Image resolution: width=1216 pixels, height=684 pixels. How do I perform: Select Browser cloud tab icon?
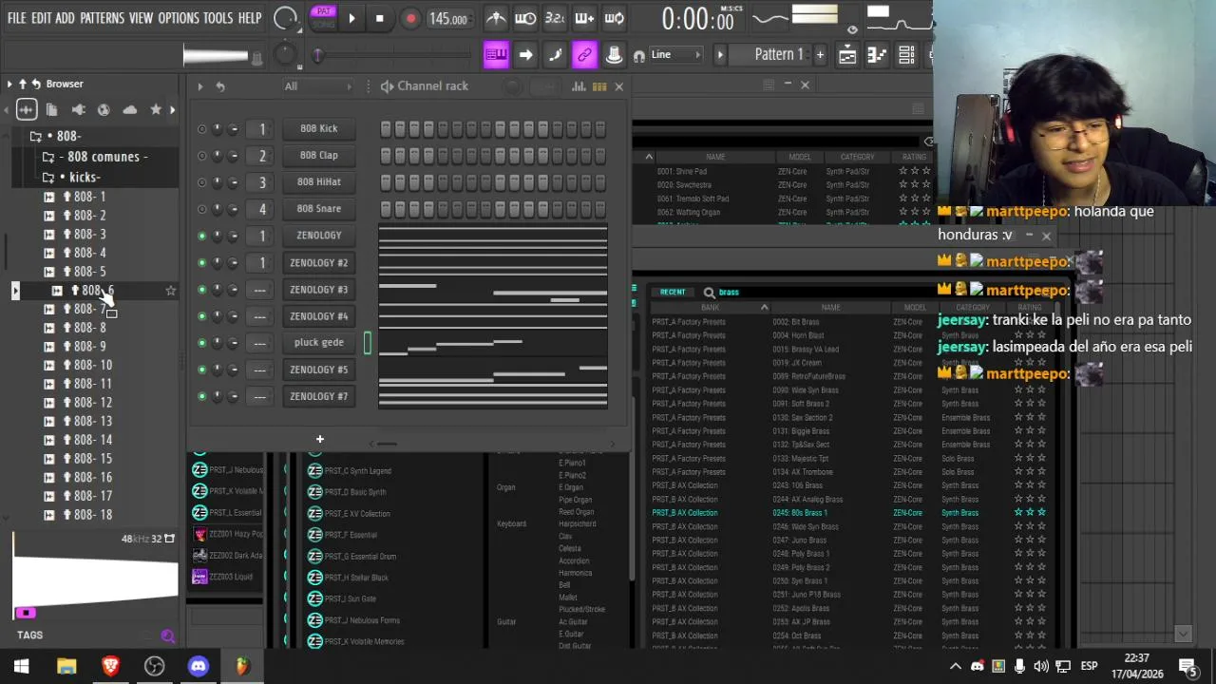(x=130, y=110)
